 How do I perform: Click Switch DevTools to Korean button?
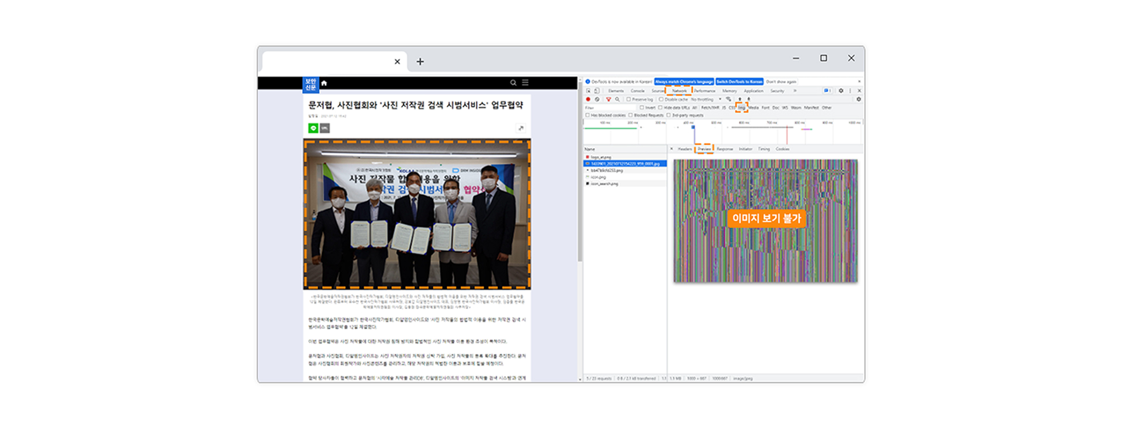point(739,81)
